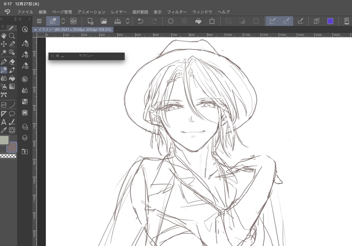Viewport: 352px width, 246px height.
Task: Expand the arrows next to save icon
Action: click(127, 21)
